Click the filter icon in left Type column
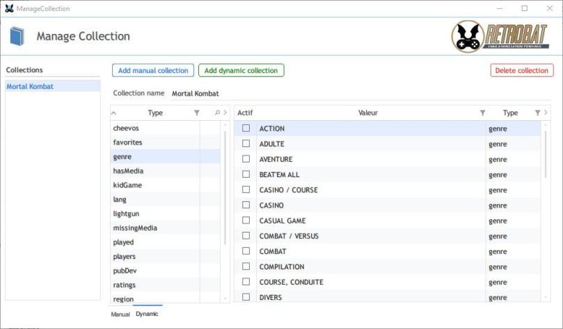The width and height of the screenshot is (563, 329). coord(197,112)
